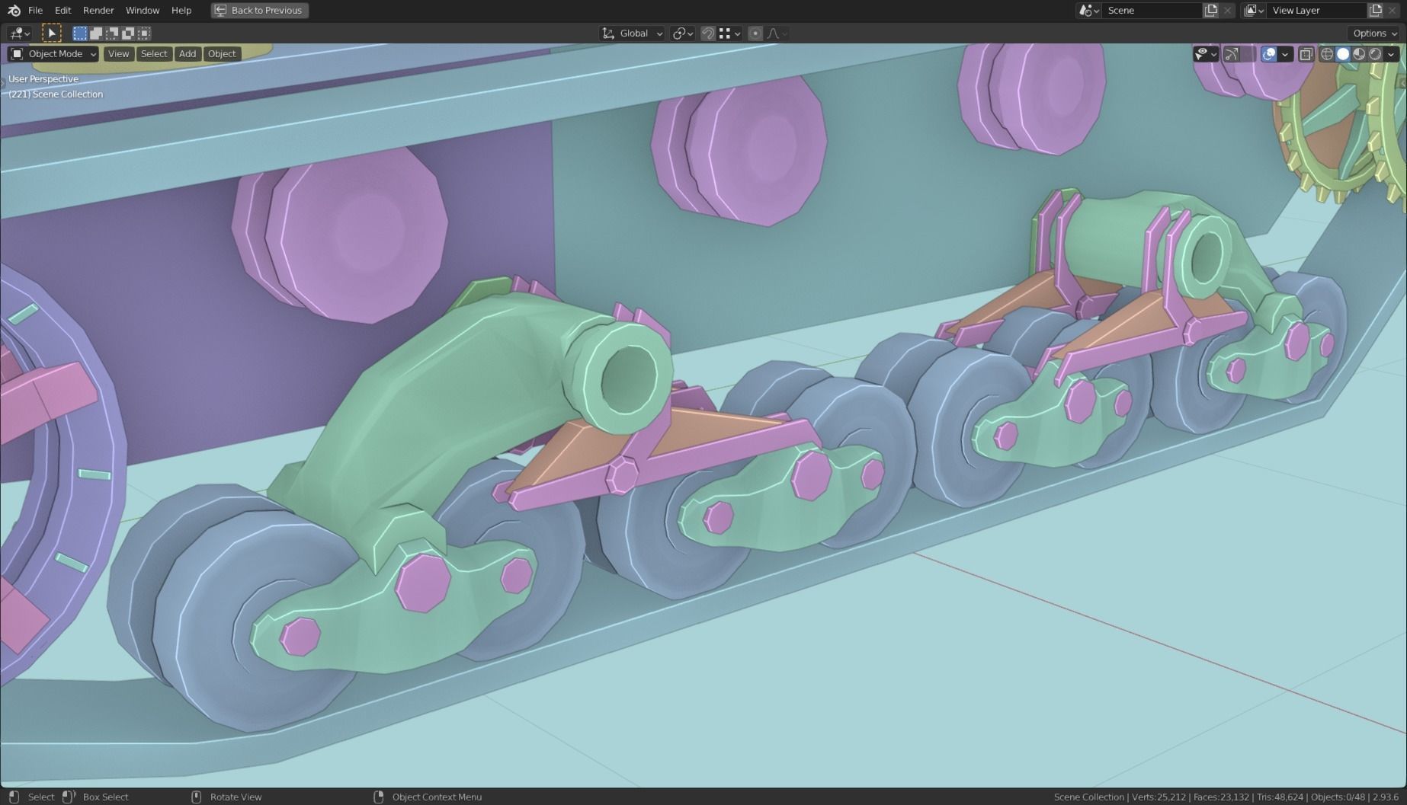Click the View Layer name field
The height and width of the screenshot is (805, 1407).
[x=1316, y=10]
